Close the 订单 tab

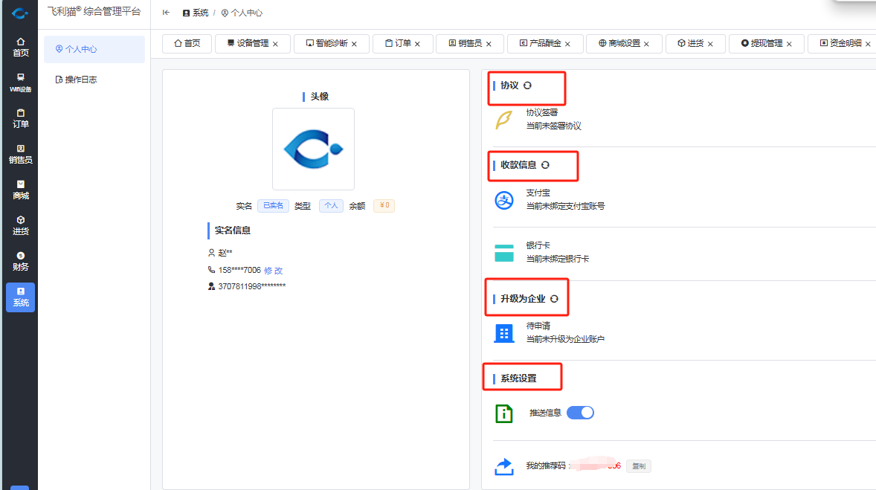click(418, 44)
